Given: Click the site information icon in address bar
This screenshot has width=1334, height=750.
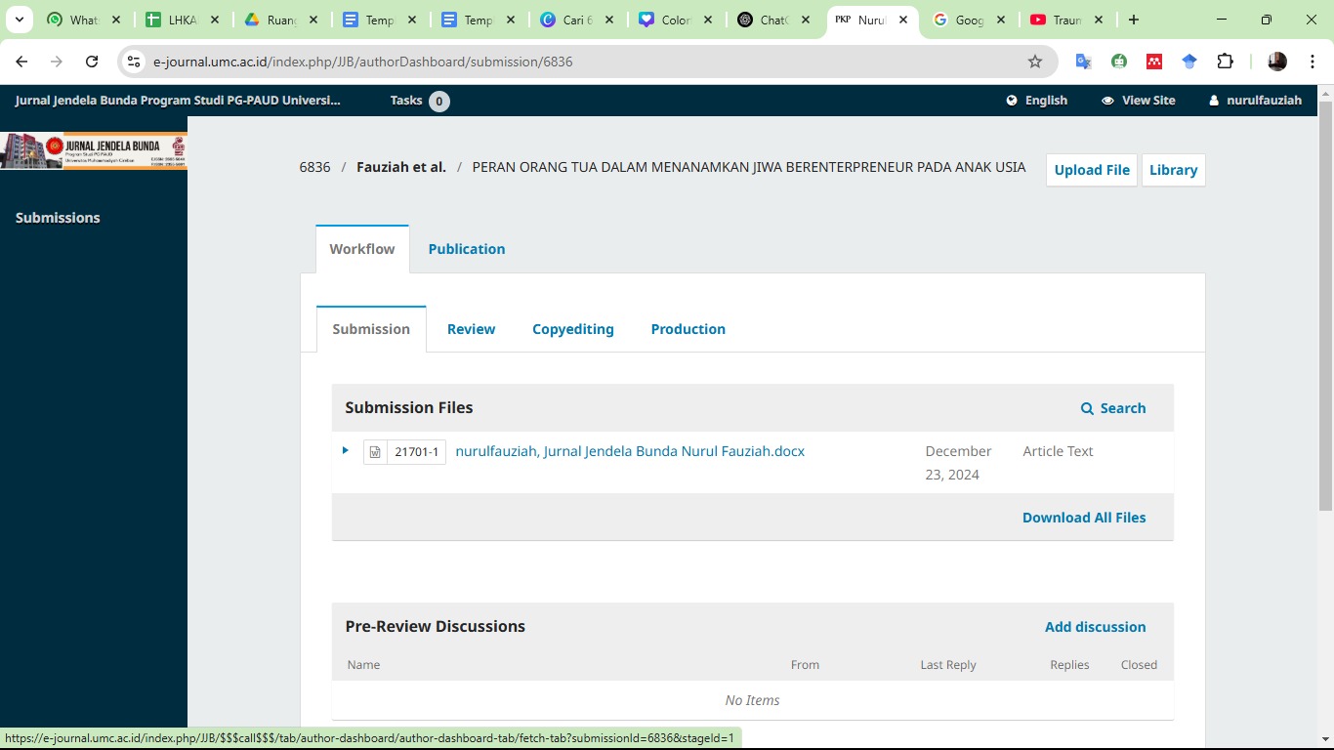Looking at the screenshot, I should click(x=134, y=62).
